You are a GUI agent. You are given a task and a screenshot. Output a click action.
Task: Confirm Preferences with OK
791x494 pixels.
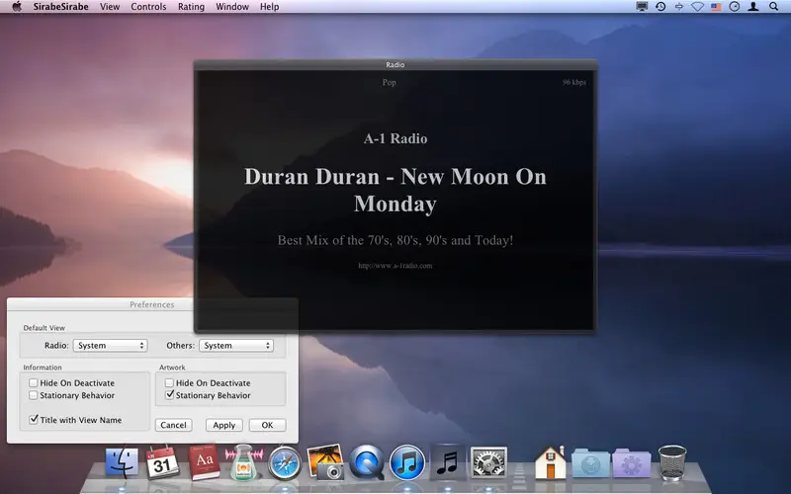pyautogui.click(x=267, y=425)
